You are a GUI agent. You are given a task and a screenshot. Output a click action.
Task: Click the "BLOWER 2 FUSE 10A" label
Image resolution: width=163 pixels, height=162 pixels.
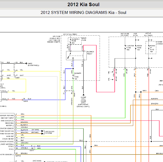pyautogui.click(x=78, y=76)
